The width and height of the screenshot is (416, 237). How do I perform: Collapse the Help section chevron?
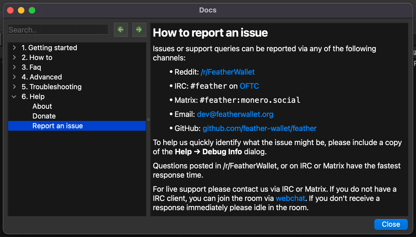14,97
